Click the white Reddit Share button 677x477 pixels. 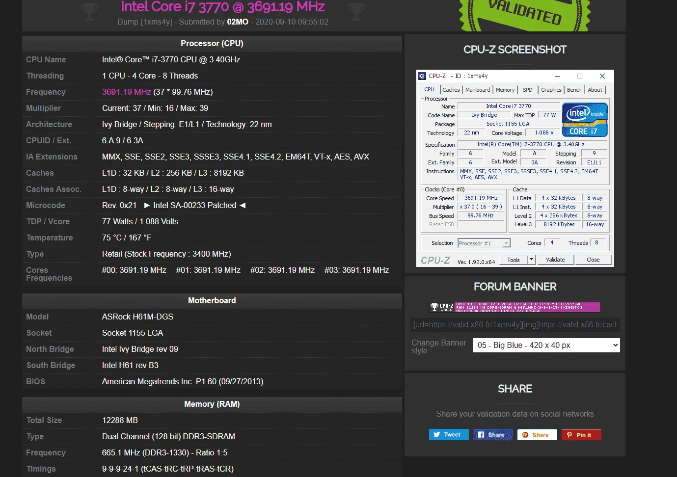[537, 435]
